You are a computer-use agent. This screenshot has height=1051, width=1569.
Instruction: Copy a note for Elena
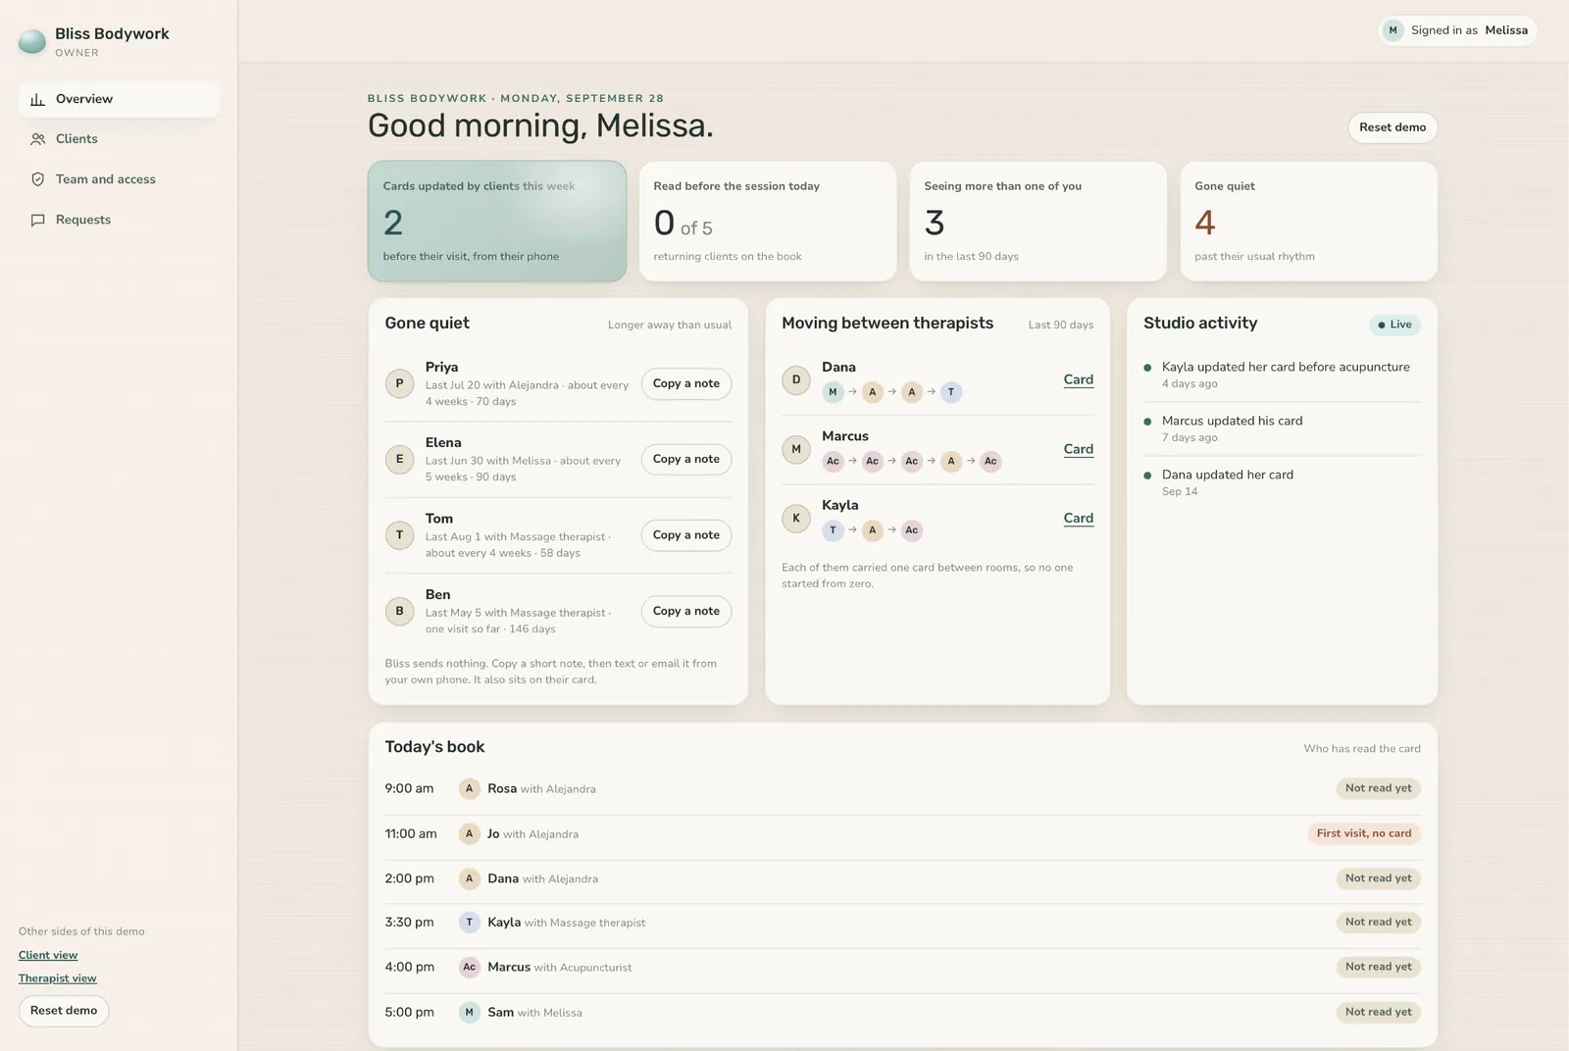tap(686, 459)
